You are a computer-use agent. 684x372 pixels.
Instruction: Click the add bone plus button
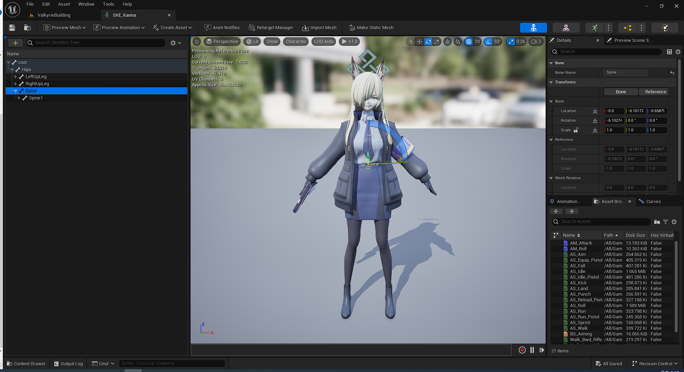(x=16, y=43)
